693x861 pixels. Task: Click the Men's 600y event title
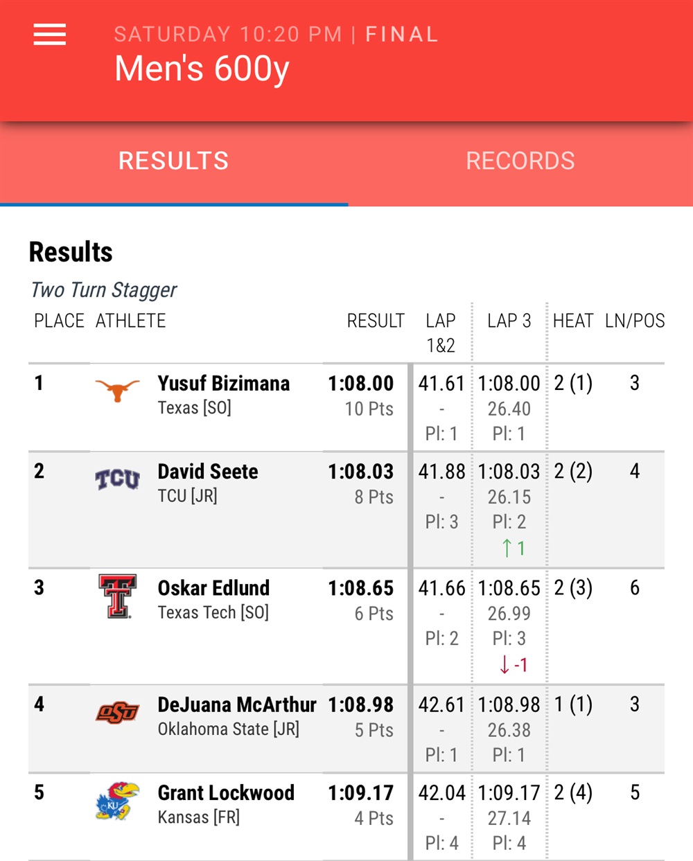[202, 69]
